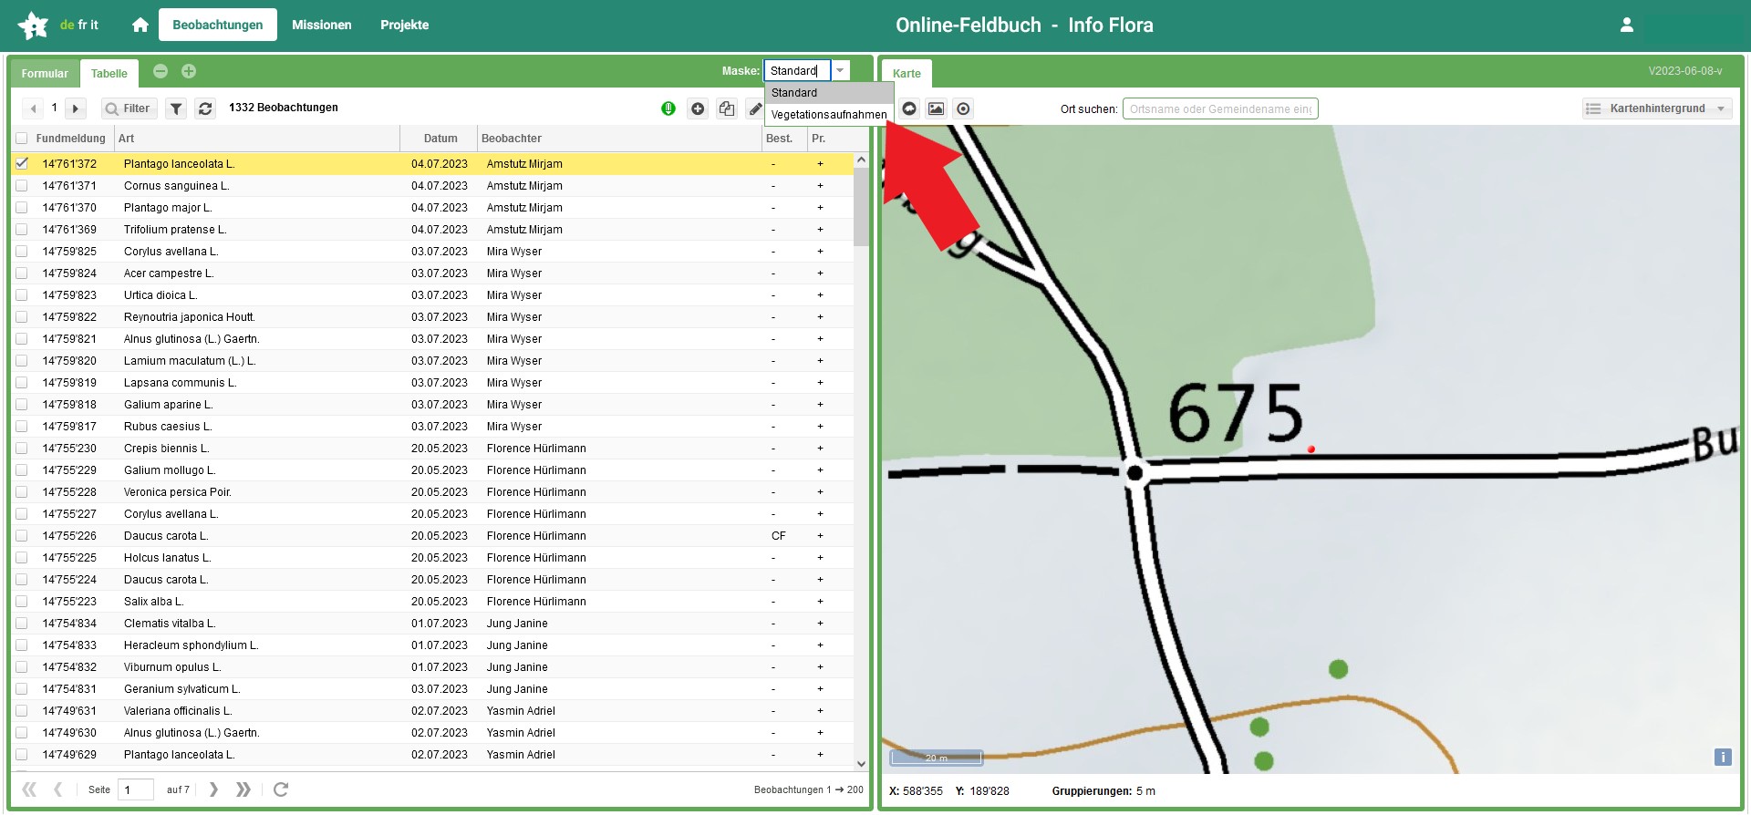Open the user account icon
This screenshot has height=815, width=1751.
1626,25
